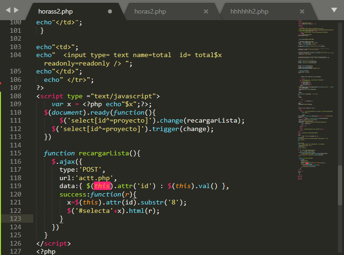Click the 'actt.php' url string
This screenshot has width=344, height=255.
click(98, 178)
